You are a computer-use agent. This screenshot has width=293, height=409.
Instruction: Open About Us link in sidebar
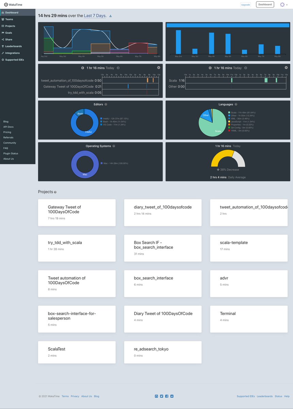coord(9,159)
